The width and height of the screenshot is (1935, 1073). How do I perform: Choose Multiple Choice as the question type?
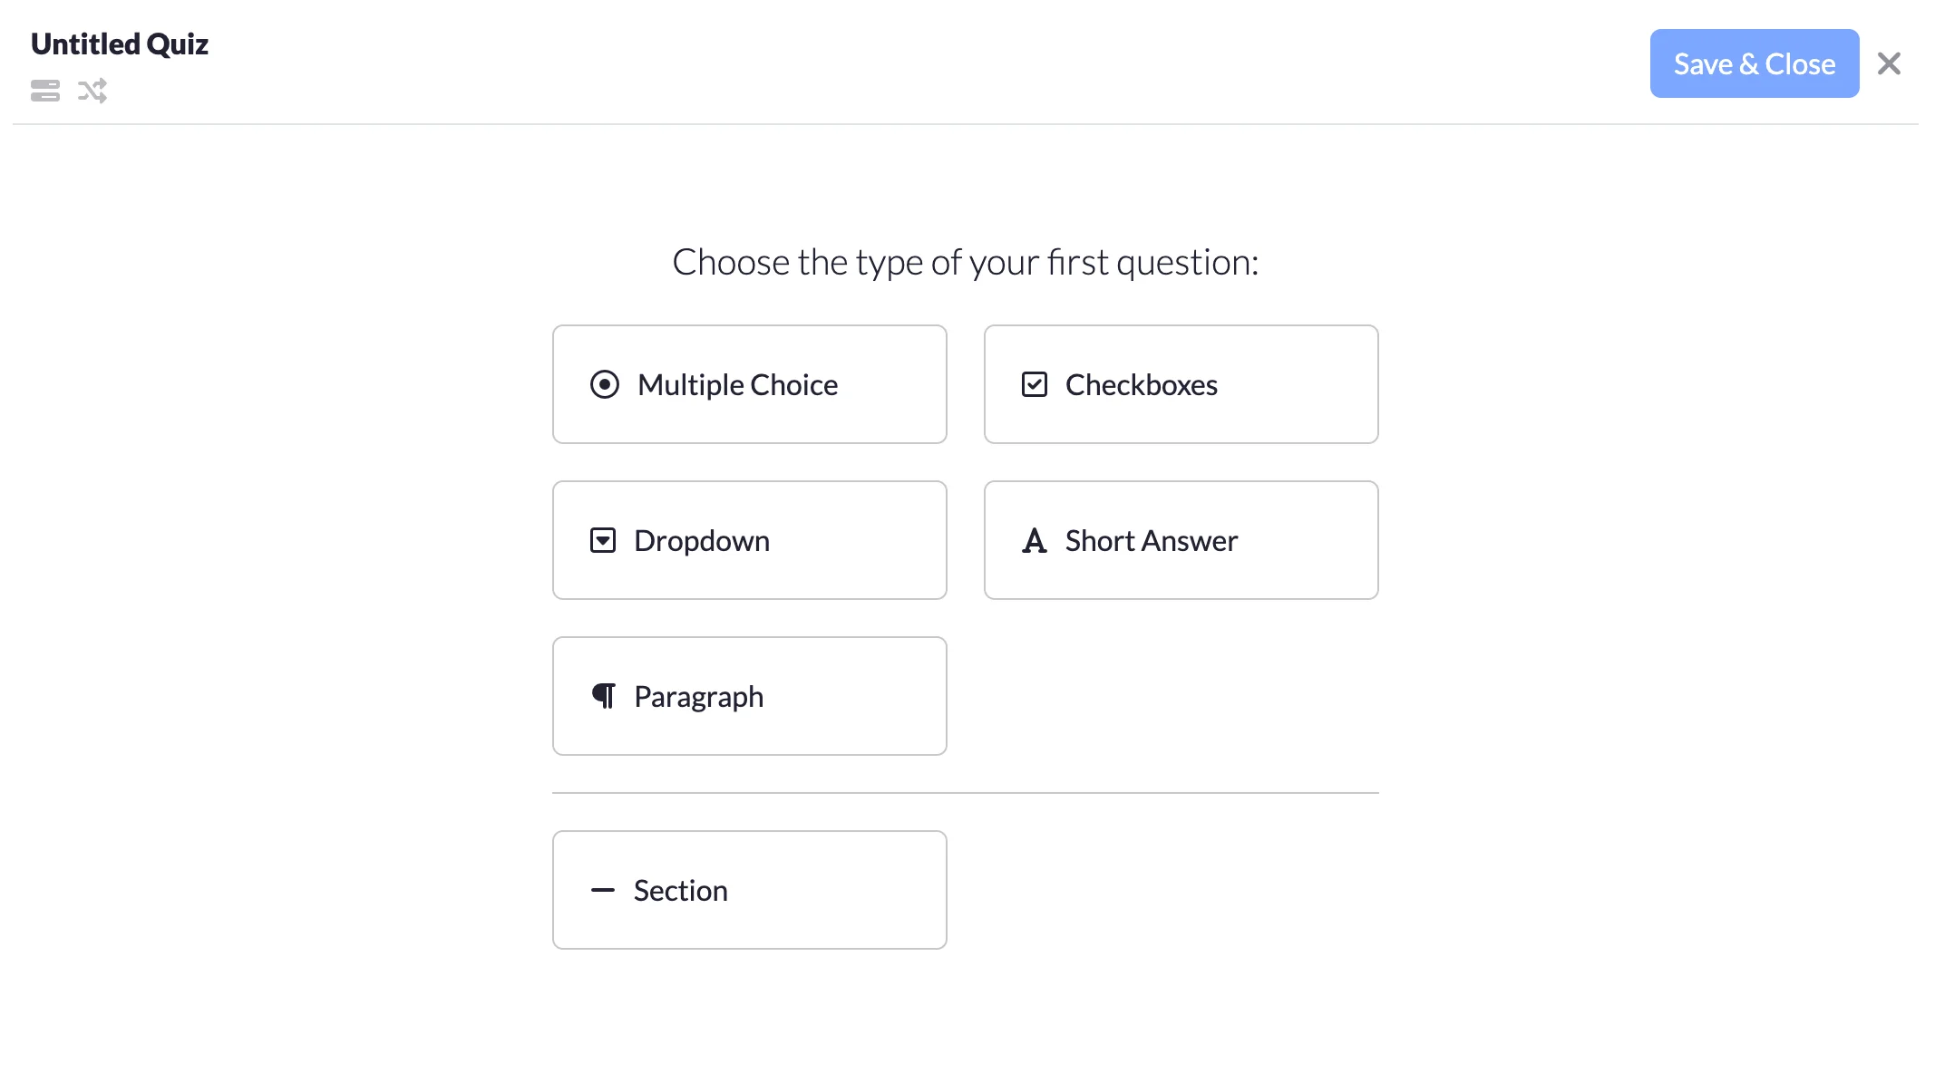coord(749,384)
